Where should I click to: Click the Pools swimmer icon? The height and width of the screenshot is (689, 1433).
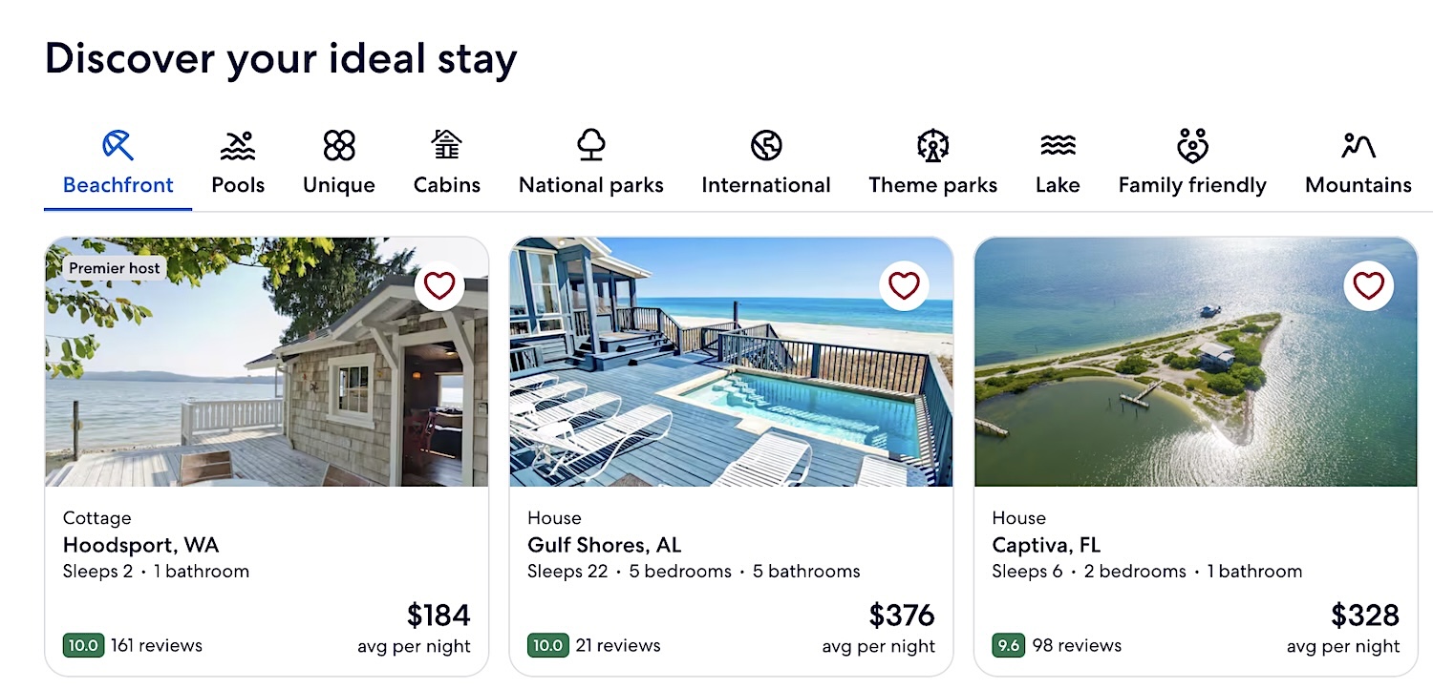(x=238, y=146)
